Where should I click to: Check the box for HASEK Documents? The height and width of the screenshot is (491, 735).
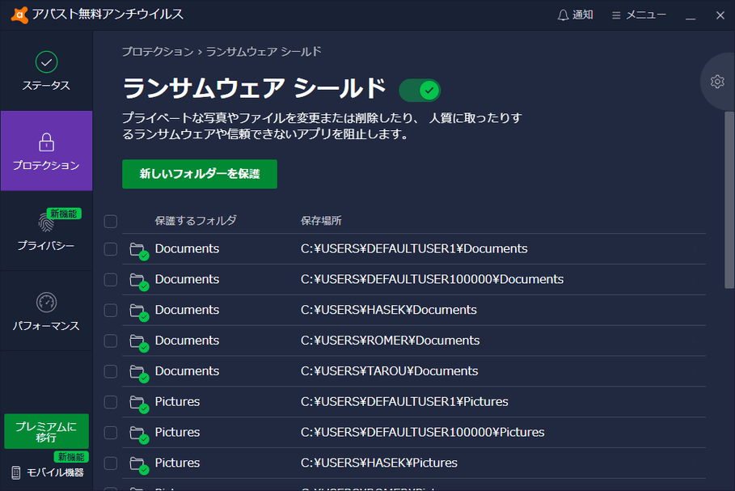111,310
